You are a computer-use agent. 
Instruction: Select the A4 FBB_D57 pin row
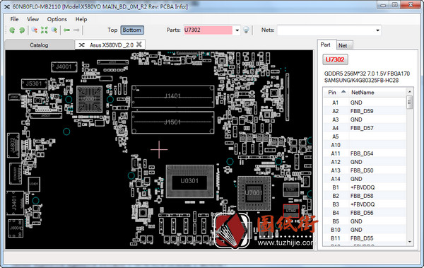click(365, 128)
